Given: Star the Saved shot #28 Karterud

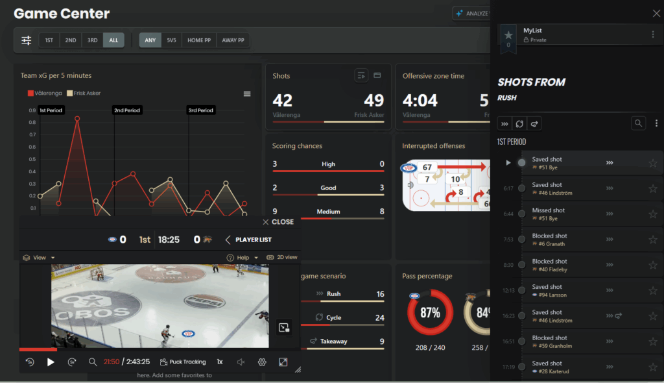Looking at the screenshot, I should (x=653, y=367).
